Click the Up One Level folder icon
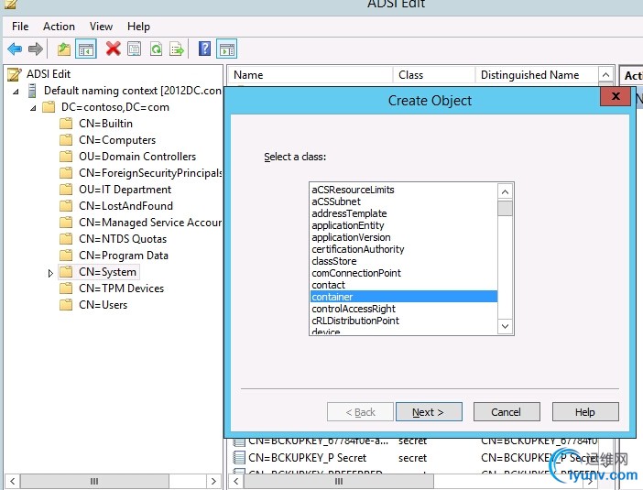 (x=63, y=49)
